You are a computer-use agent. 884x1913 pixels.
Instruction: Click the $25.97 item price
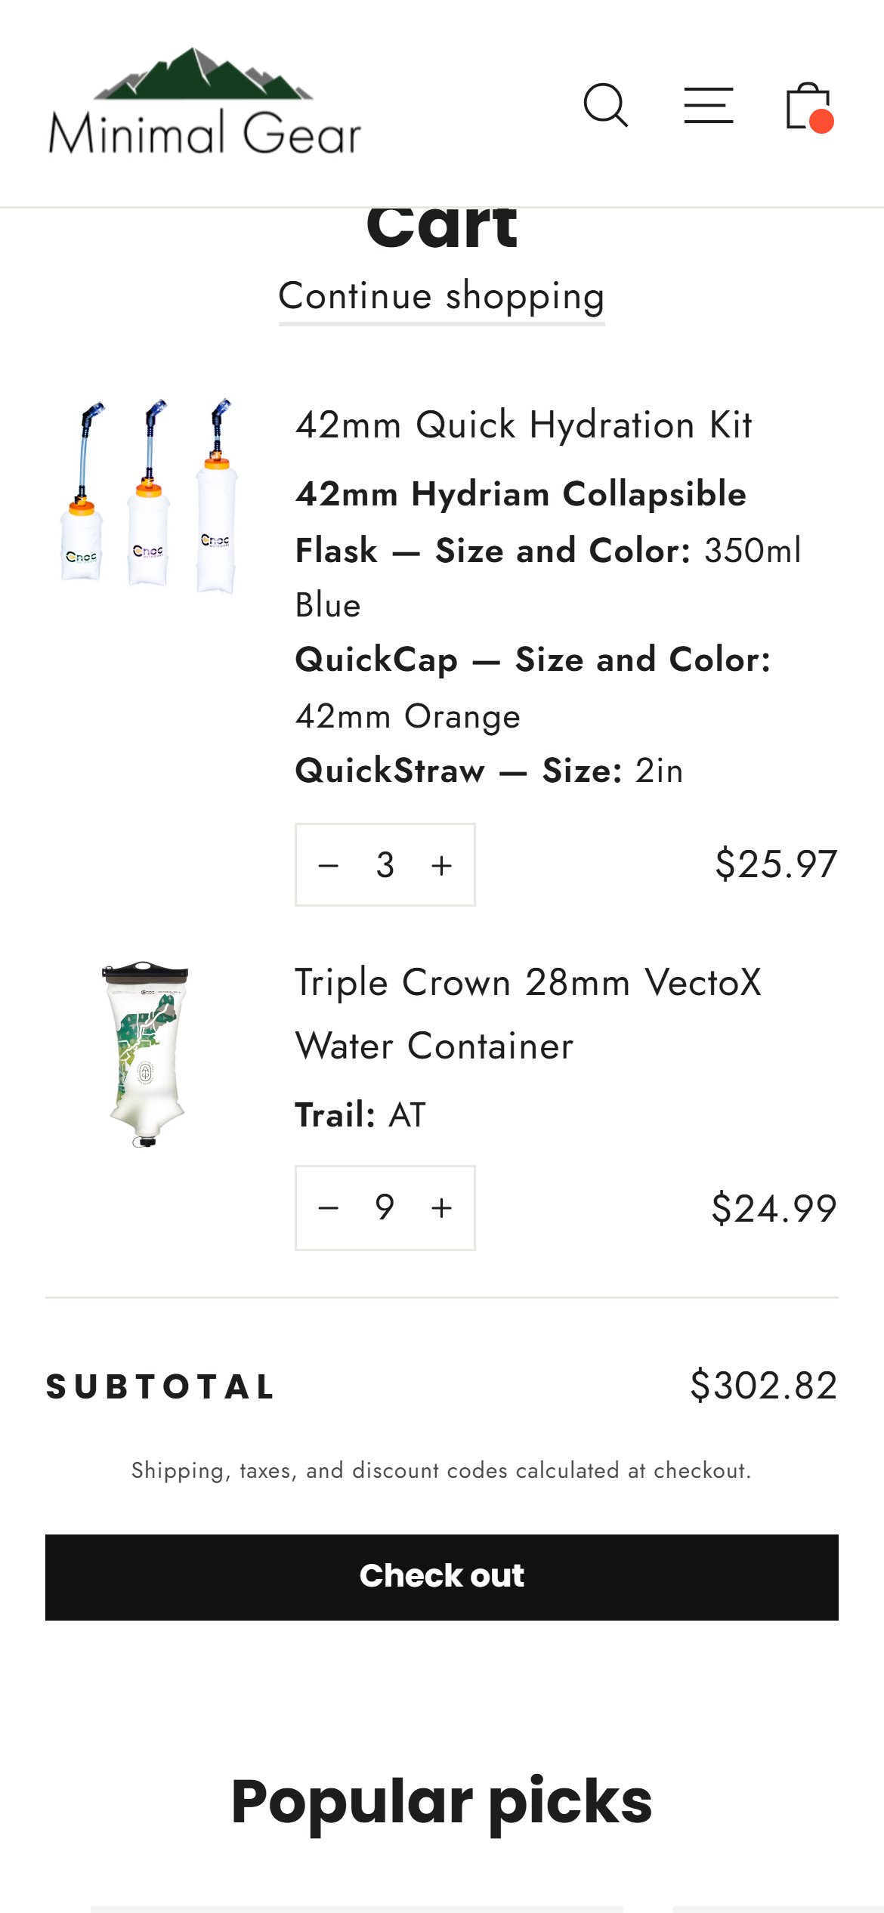pos(777,864)
